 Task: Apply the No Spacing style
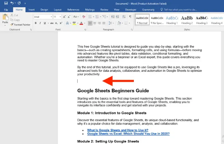(157, 20)
